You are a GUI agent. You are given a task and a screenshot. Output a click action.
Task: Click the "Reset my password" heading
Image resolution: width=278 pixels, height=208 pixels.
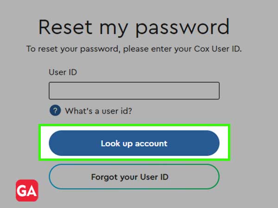pyautogui.click(x=134, y=28)
